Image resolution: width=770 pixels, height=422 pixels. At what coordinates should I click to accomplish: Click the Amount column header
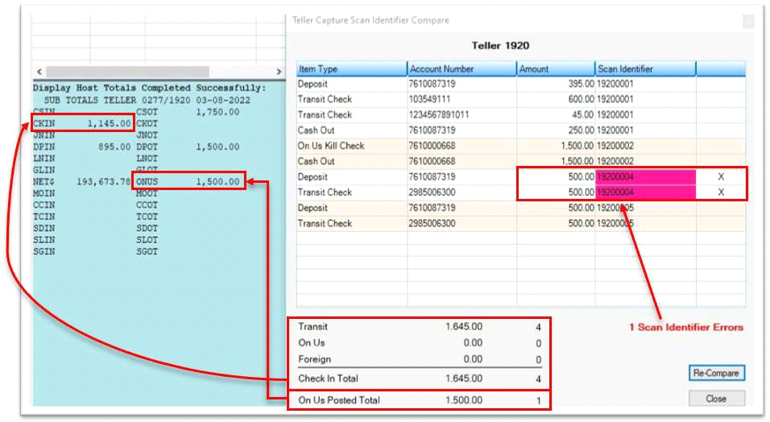point(555,69)
